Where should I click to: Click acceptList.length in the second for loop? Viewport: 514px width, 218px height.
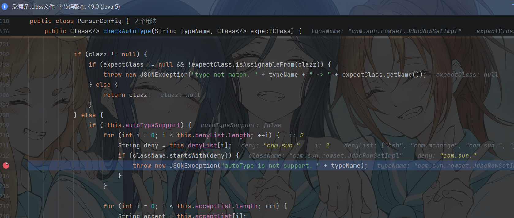tap(226, 206)
